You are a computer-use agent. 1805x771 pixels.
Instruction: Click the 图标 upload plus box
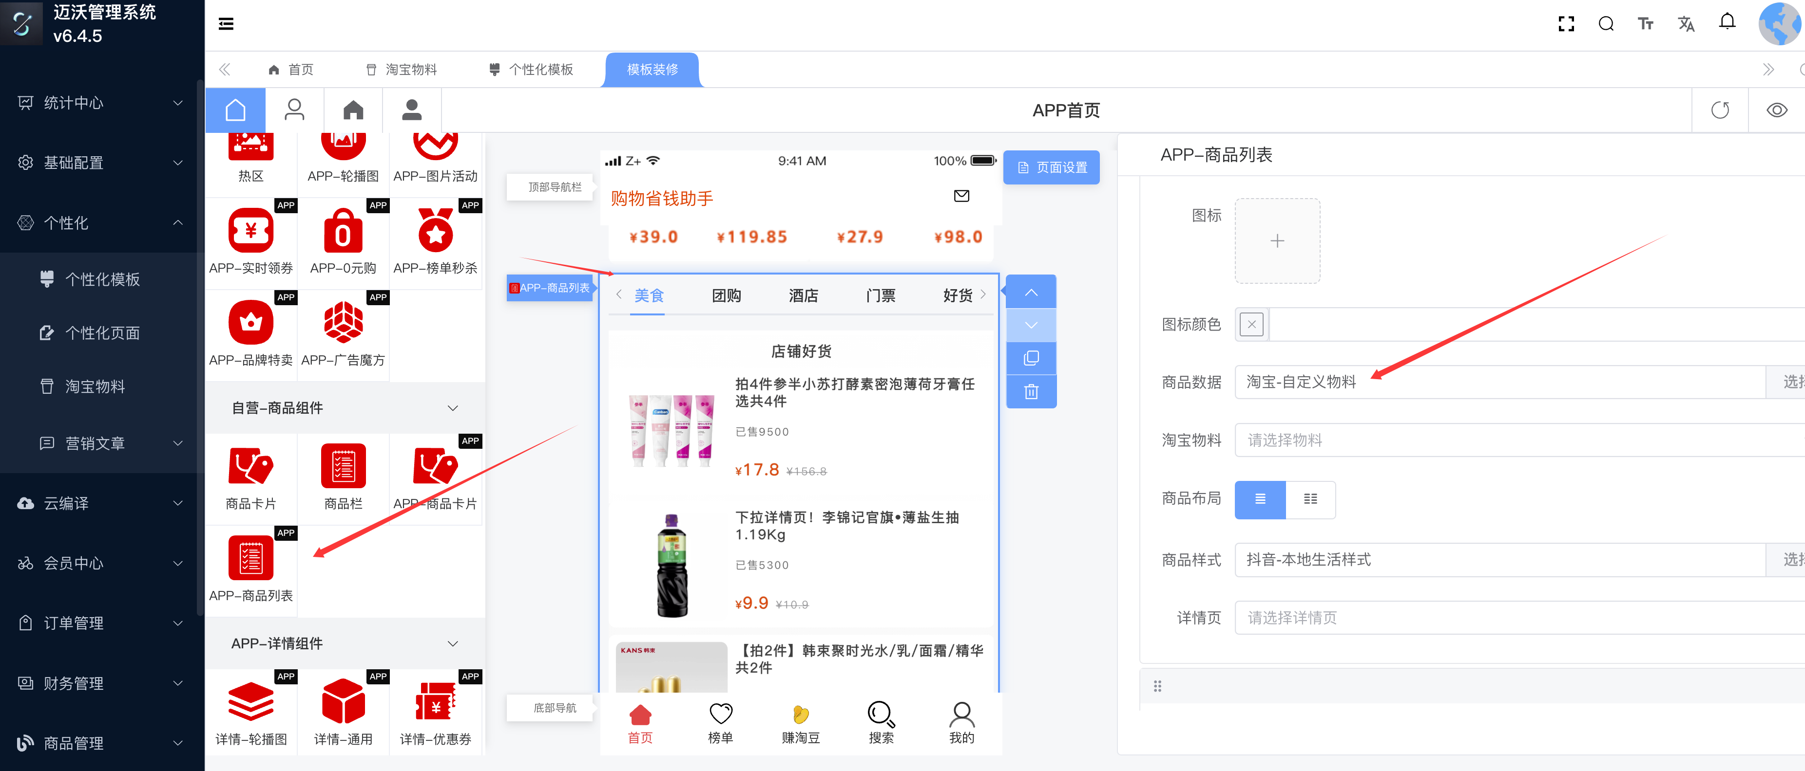point(1277,241)
